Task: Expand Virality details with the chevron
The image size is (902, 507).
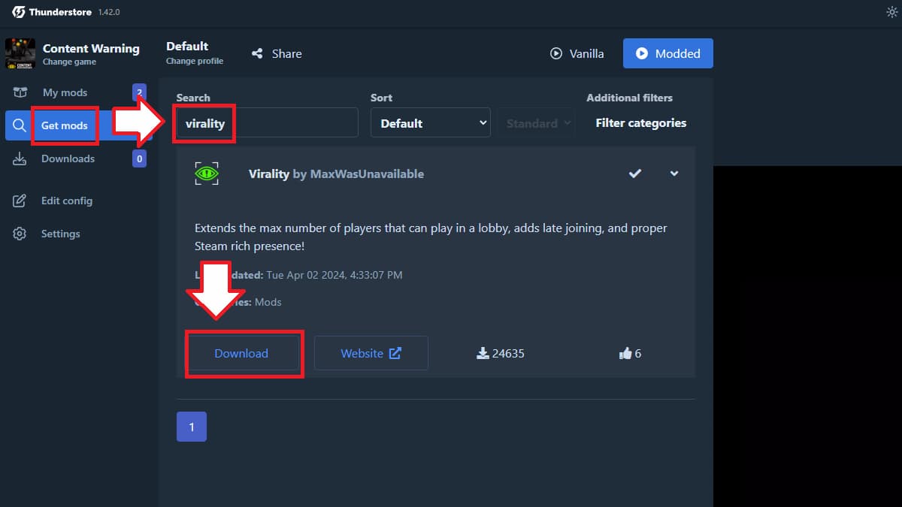Action: pyautogui.click(x=674, y=174)
